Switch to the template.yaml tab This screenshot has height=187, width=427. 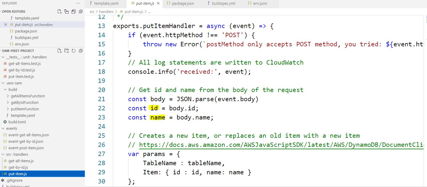click(106, 4)
